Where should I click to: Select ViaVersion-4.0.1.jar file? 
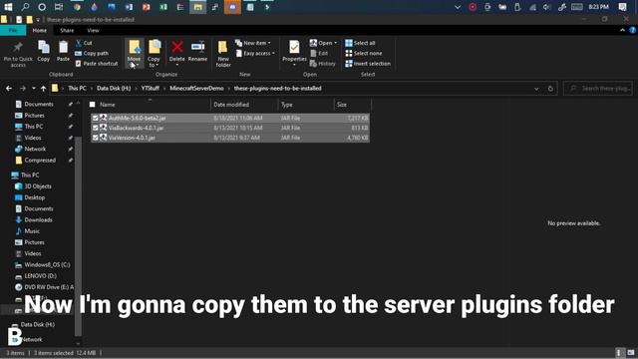point(132,138)
